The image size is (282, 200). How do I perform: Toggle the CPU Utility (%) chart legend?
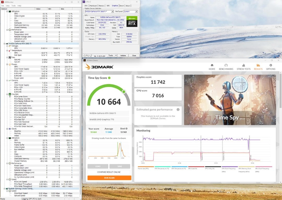click(213, 168)
